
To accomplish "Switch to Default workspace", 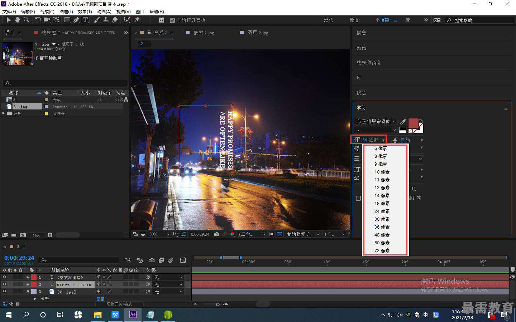I will 328,20.
